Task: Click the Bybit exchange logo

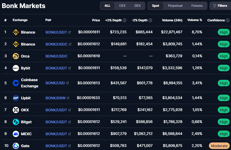Action: [x=16, y=68]
